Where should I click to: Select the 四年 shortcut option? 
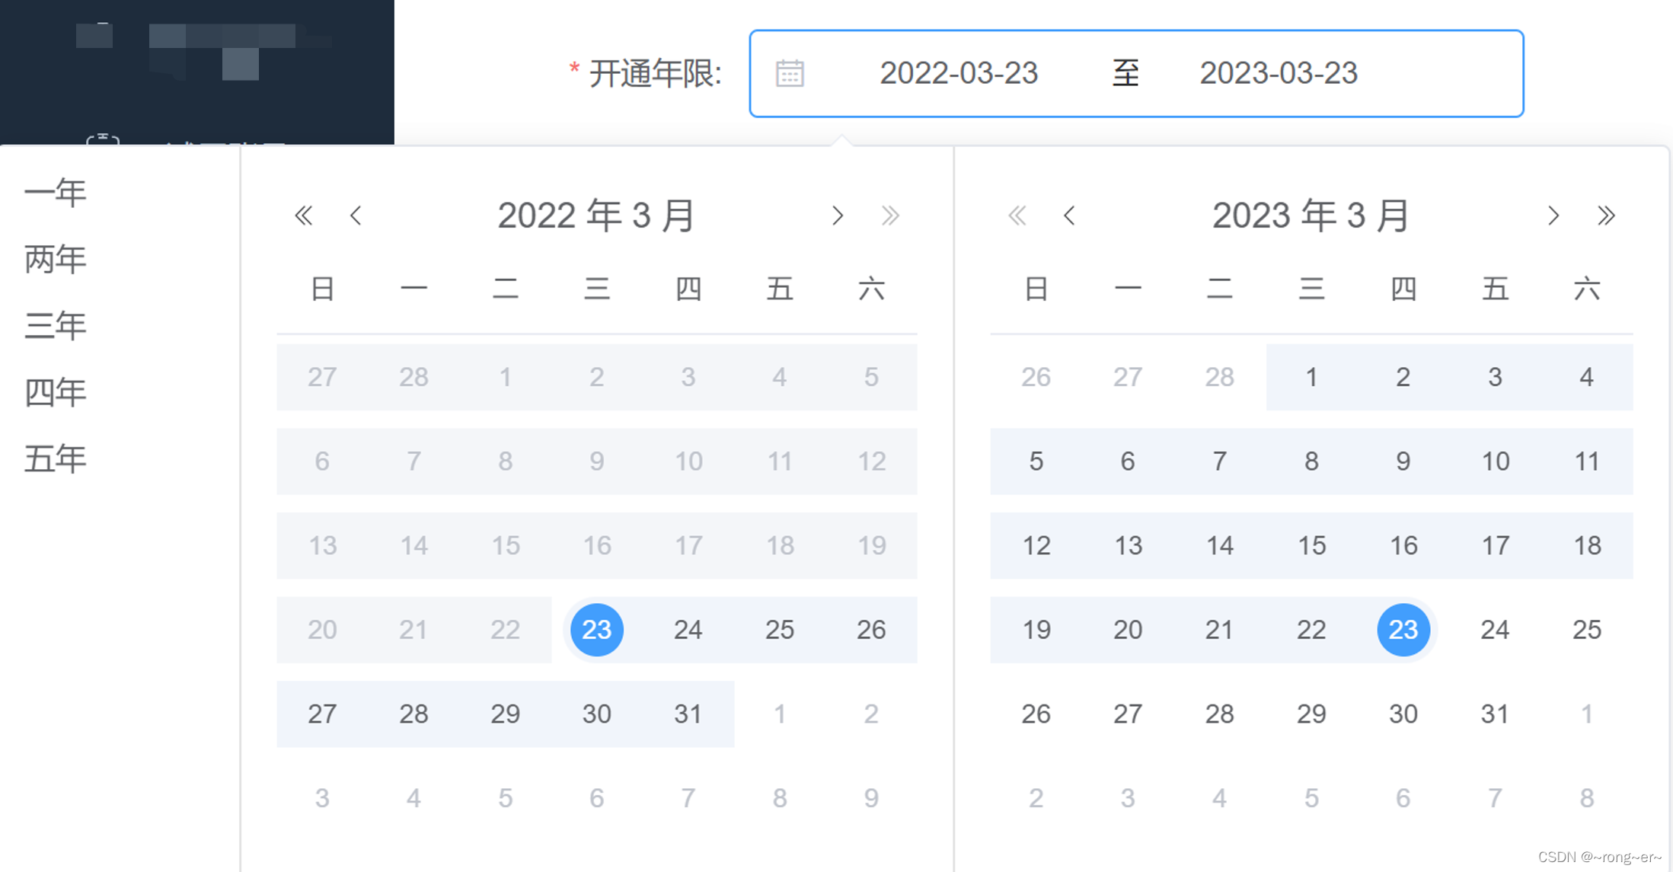tap(55, 392)
